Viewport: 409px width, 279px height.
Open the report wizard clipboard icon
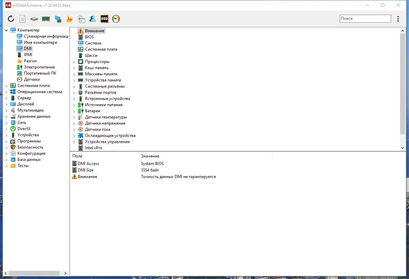point(81,19)
